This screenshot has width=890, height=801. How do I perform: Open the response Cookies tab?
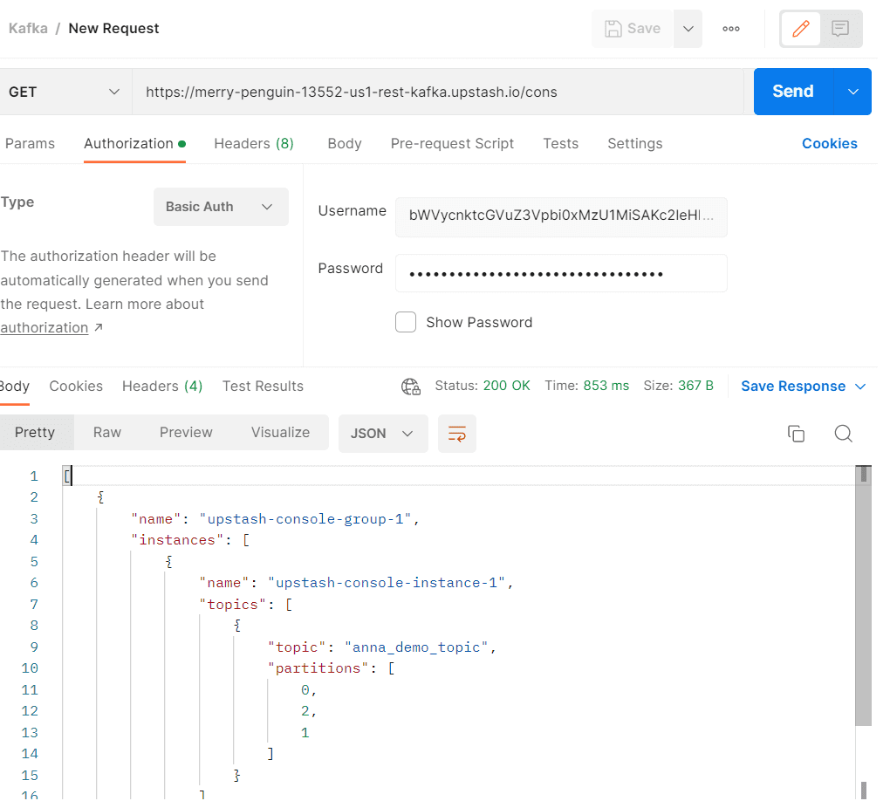[x=76, y=386]
